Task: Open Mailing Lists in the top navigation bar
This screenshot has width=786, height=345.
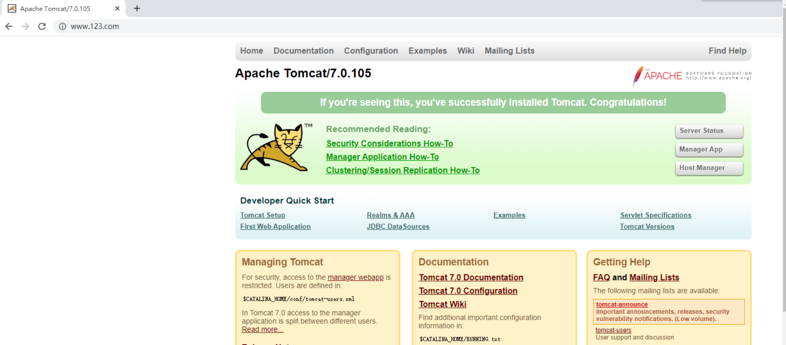Action: coord(510,51)
